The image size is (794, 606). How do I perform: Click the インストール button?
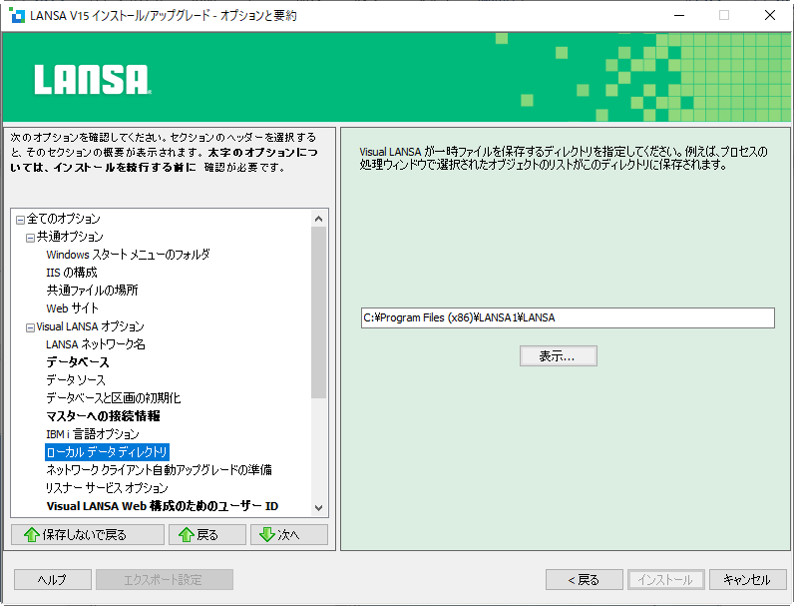(666, 580)
